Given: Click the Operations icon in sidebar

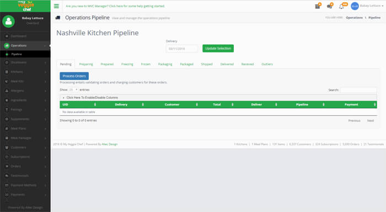Looking at the screenshot, I should point(7,46).
